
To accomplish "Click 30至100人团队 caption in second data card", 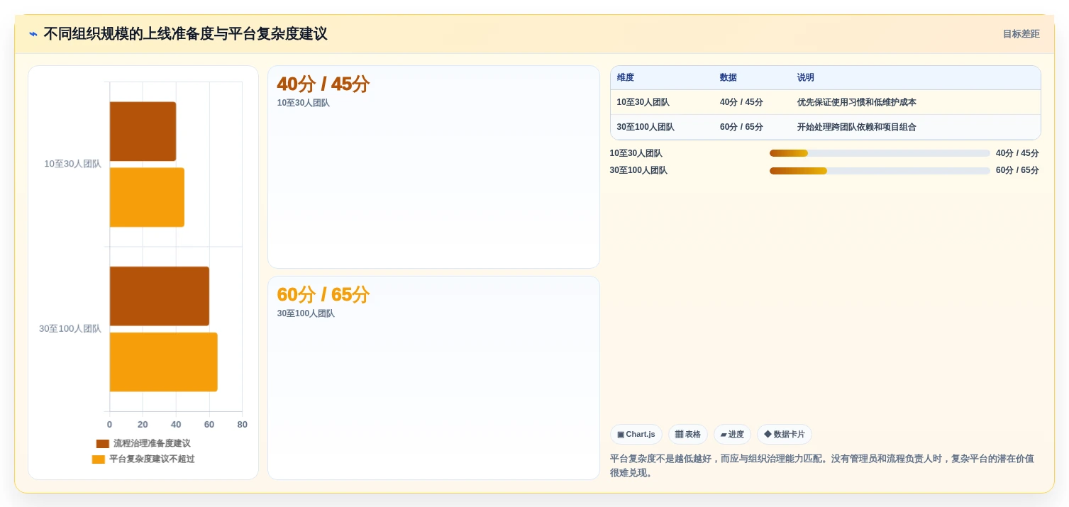I will [x=306, y=313].
